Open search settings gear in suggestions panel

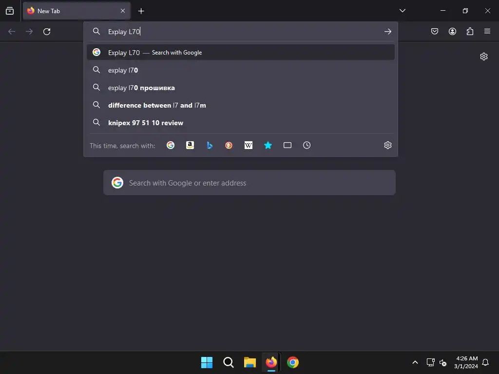[x=387, y=145]
